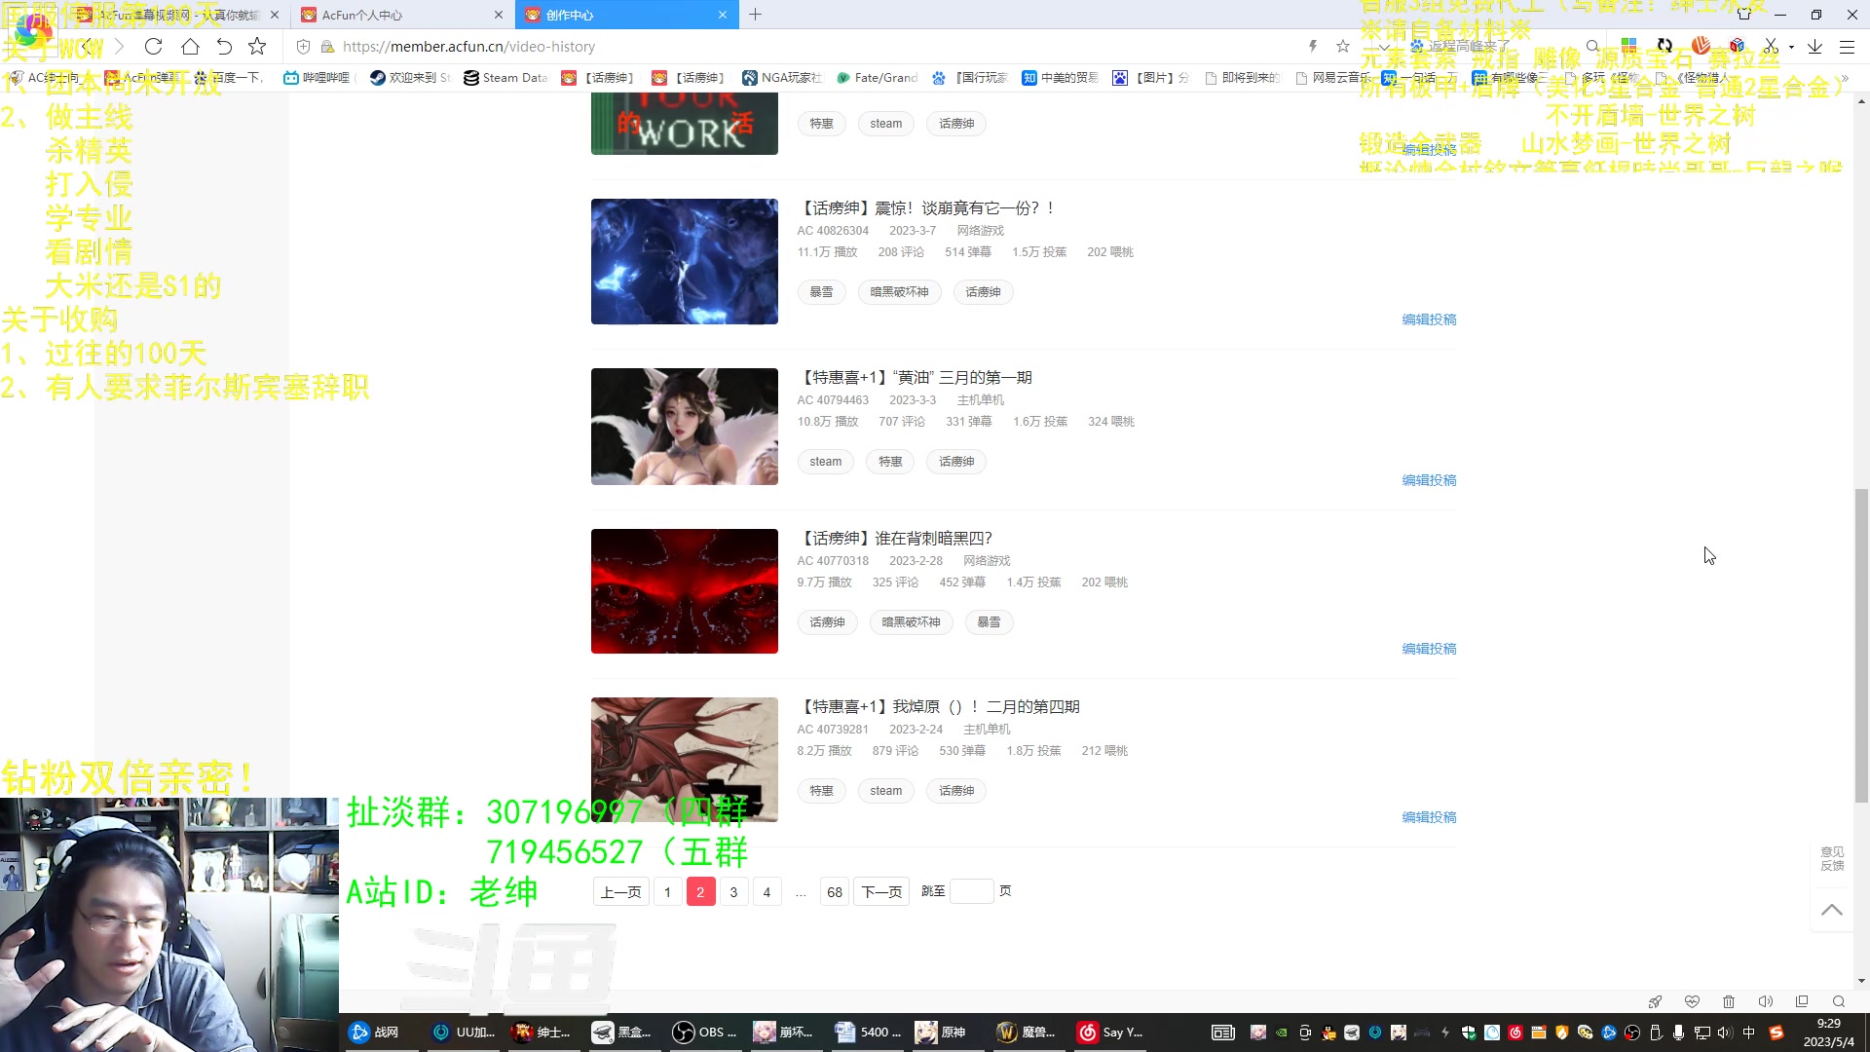Open the 黄油 三月的第一期 video thumbnail
Viewport: 1870px width, 1052px height.
click(x=685, y=427)
